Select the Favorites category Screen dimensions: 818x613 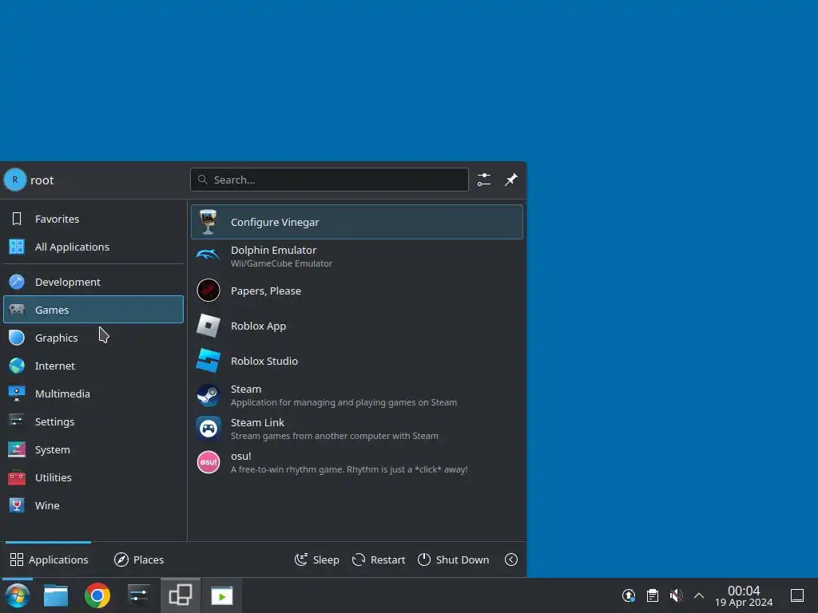93,219
